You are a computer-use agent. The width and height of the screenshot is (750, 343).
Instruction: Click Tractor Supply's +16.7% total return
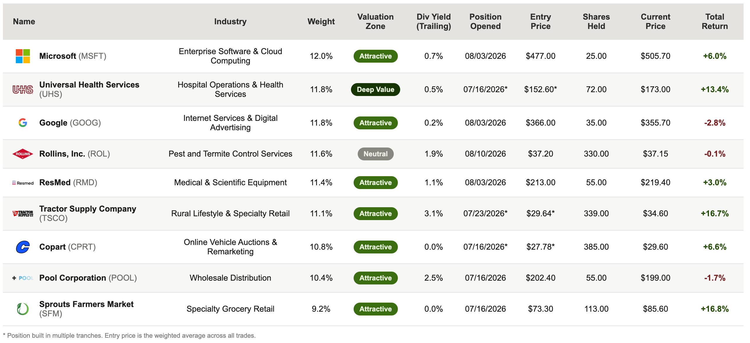[715, 214]
